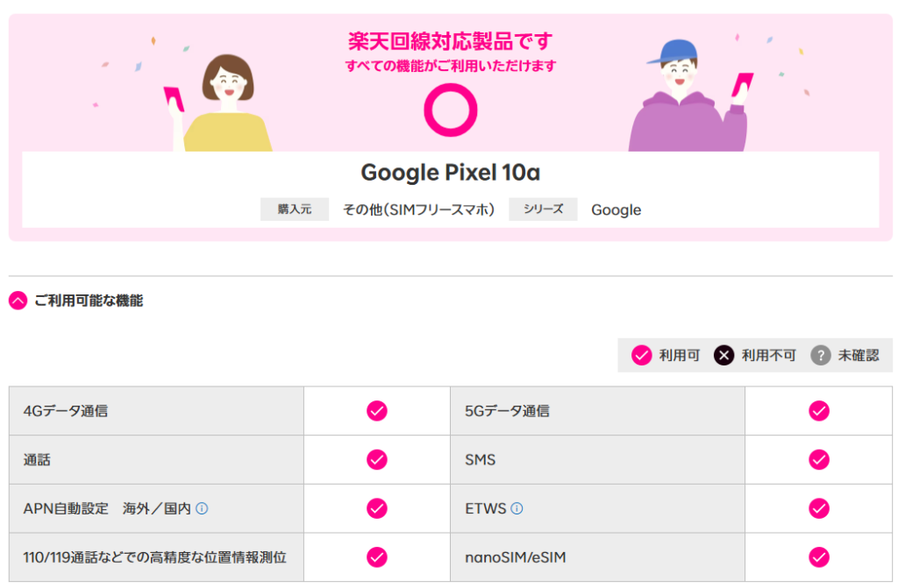898x588 pixels.
Task: Click the info icon next to ETWS
Action: pos(517,508)
